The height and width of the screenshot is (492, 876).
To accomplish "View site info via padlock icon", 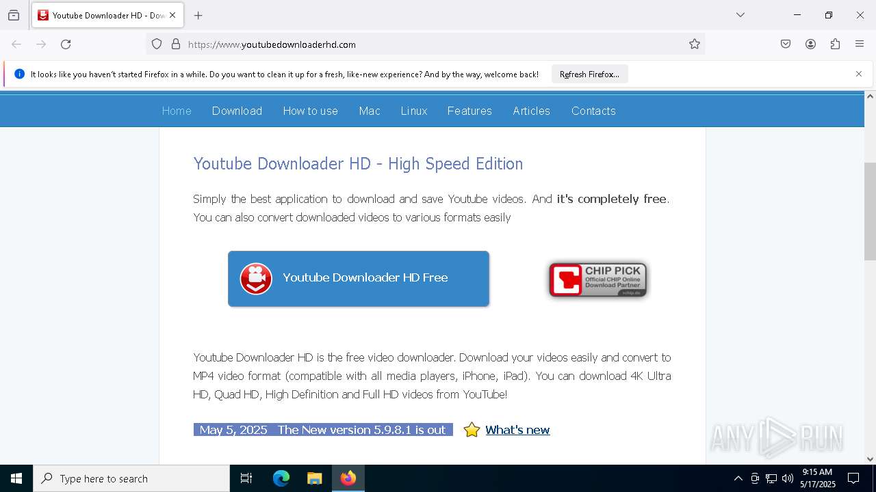I will [176, 44].
